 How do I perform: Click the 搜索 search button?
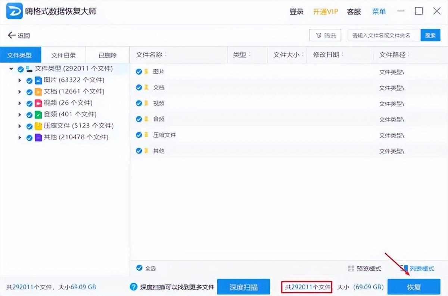point(430,35)
